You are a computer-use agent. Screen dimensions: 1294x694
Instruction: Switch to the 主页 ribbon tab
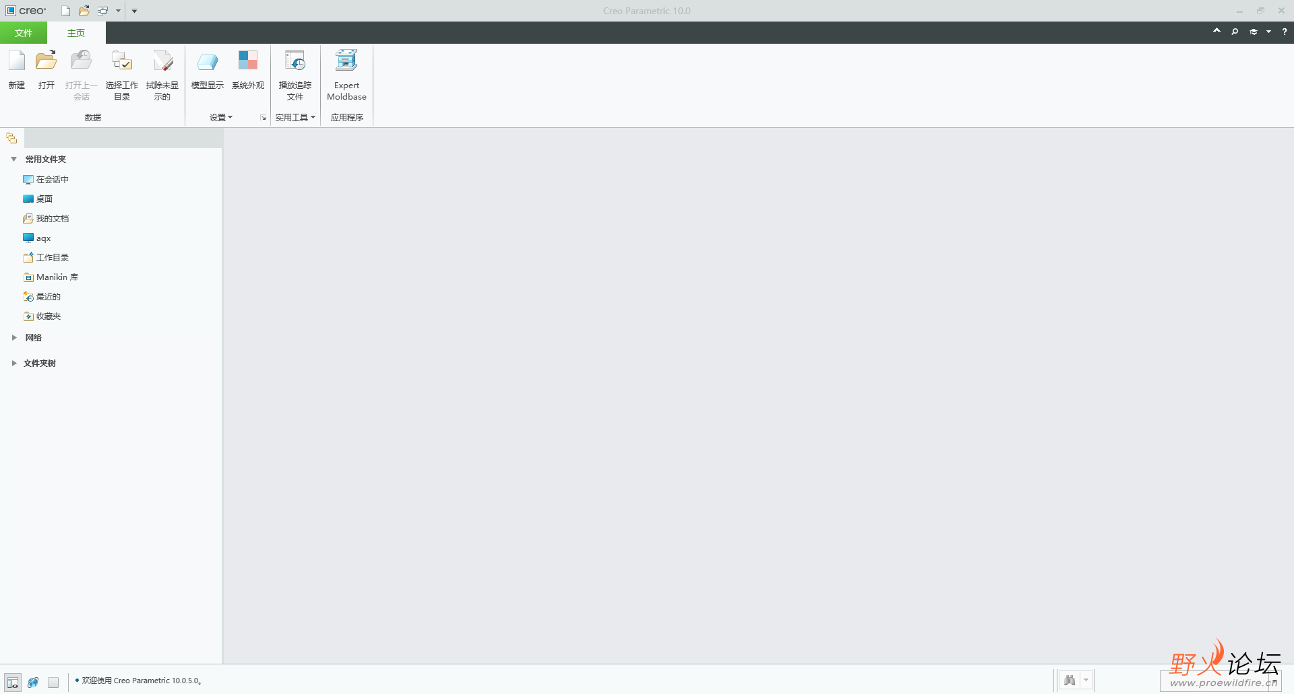(76, 33)
